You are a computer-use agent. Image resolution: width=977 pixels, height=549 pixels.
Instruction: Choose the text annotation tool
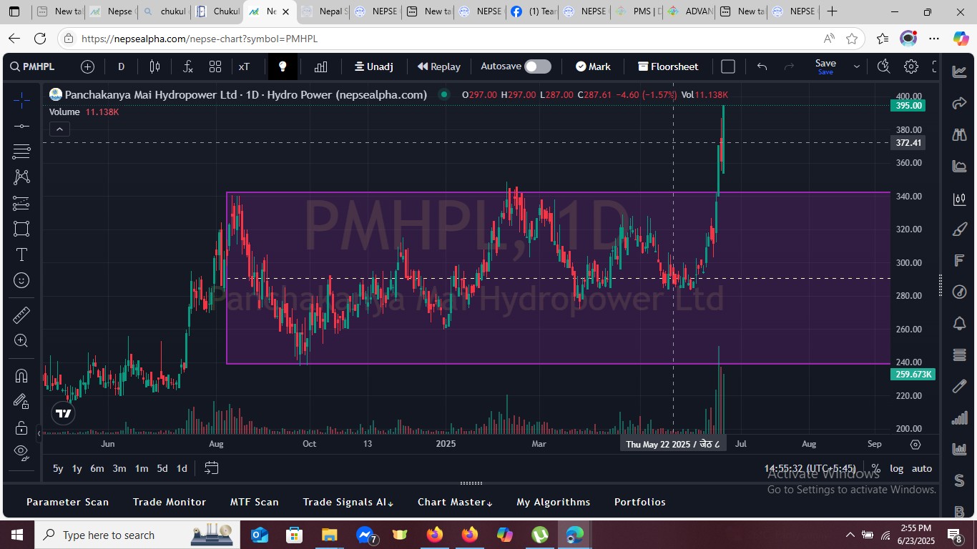click(x=21, y=254)
